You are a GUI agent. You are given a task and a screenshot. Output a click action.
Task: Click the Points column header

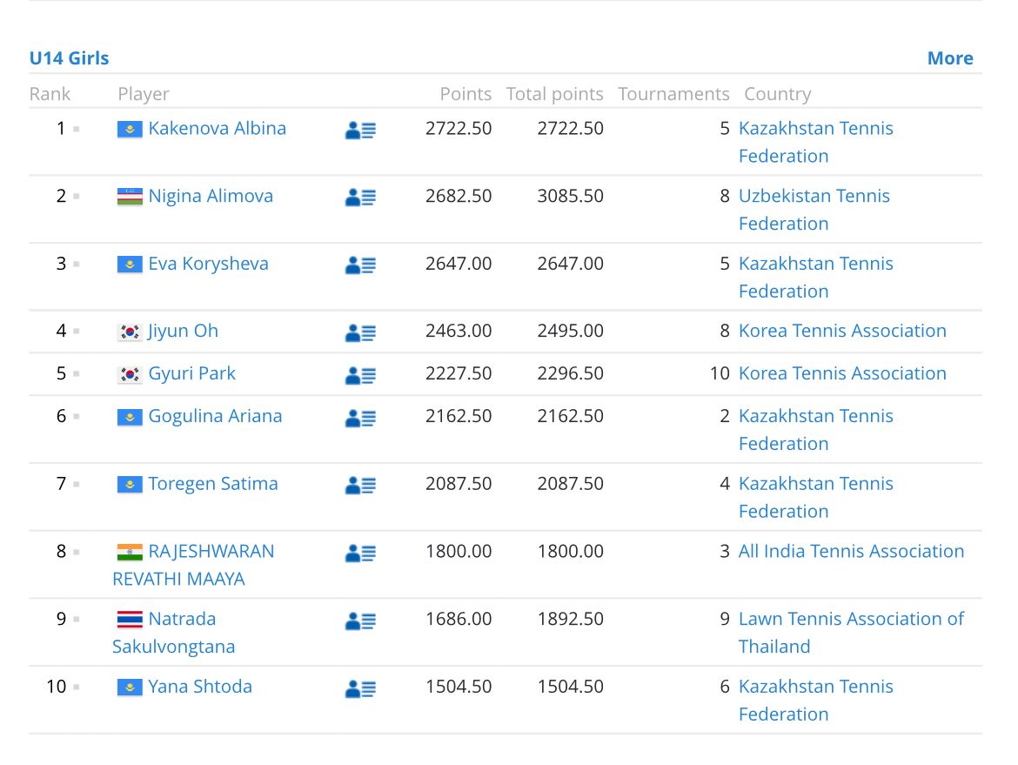click(x=465, y=94)
